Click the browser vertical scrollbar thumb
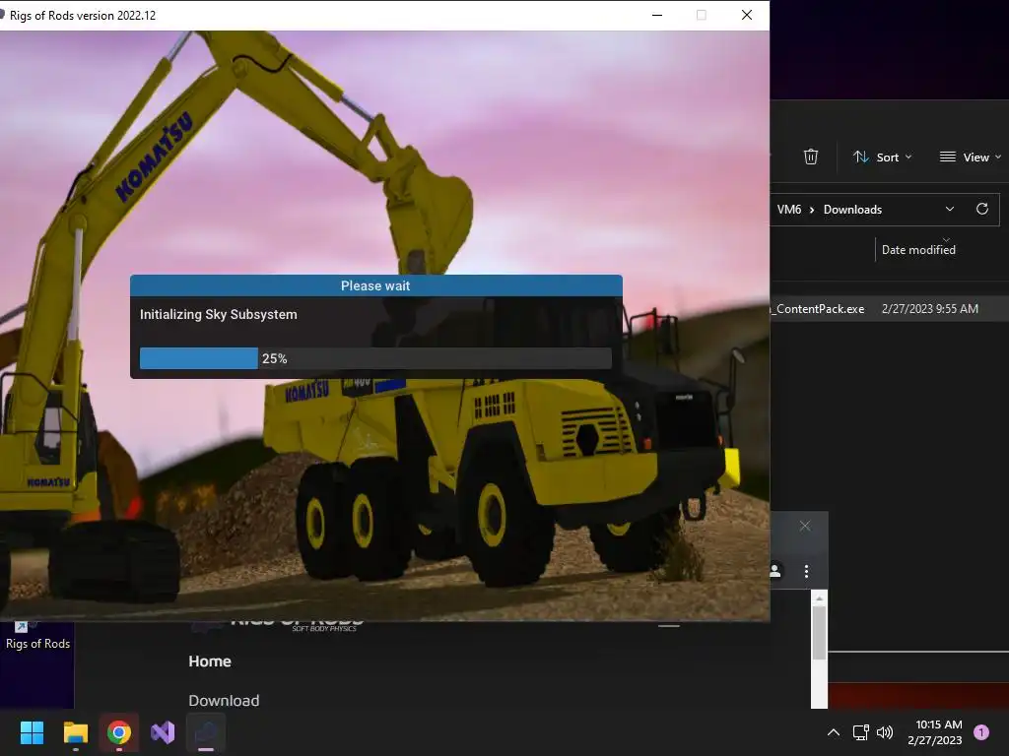Viewport: 1009px width, 756px height. coord(819,633)
